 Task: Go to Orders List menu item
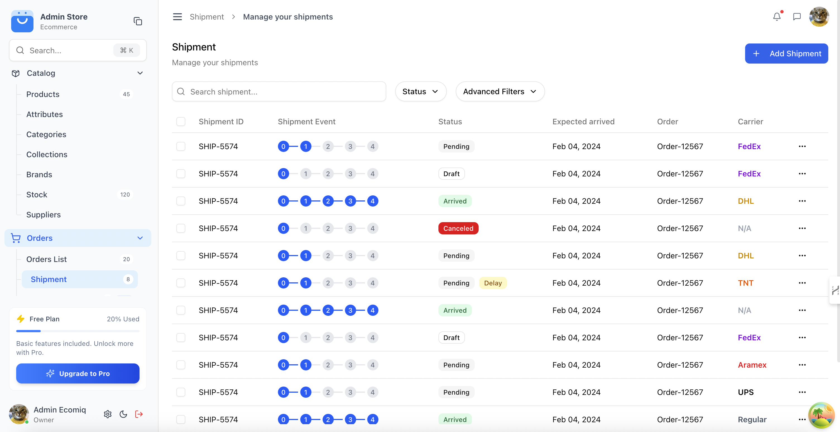pos(46,259)
